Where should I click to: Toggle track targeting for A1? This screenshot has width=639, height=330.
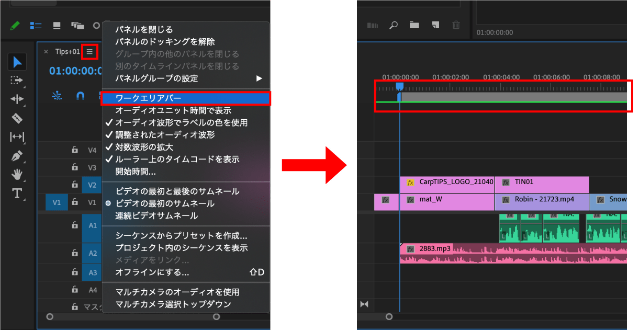click(x=92, y=225)
